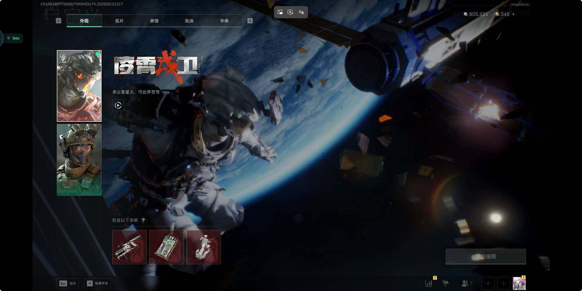Switch to the 表情 tab

coord(154,21)
